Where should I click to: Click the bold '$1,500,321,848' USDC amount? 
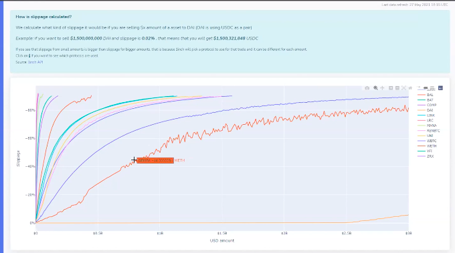coord(230,38)
